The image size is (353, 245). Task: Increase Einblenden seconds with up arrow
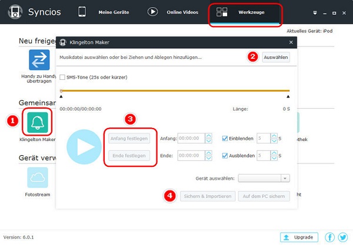pyautogui.click(x=274, y=136)
